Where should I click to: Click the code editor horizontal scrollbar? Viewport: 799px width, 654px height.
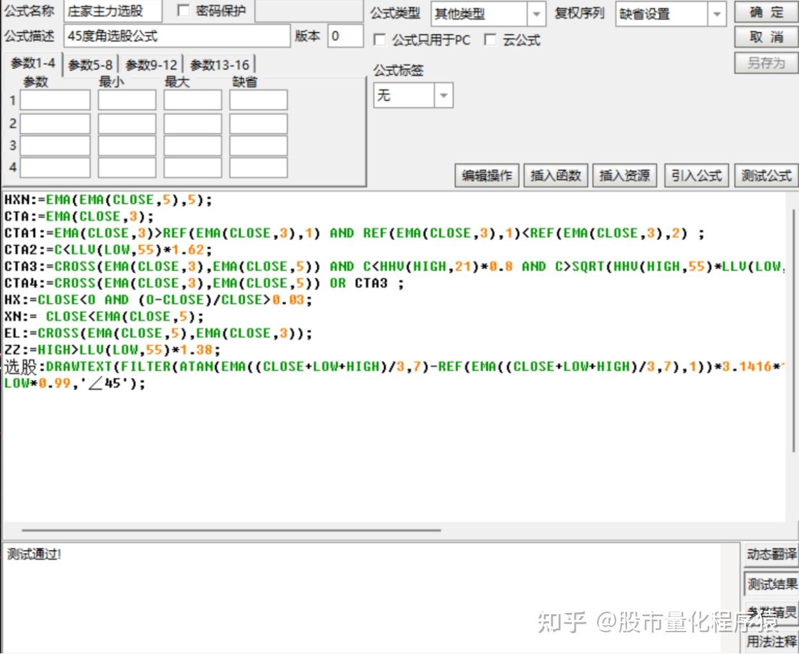click(231, 531)
